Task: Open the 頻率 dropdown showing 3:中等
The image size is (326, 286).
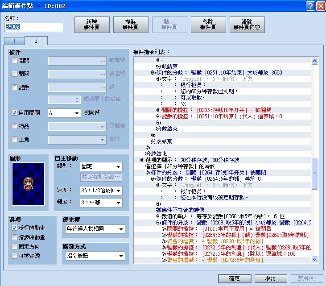Action: tap(101, 203)
